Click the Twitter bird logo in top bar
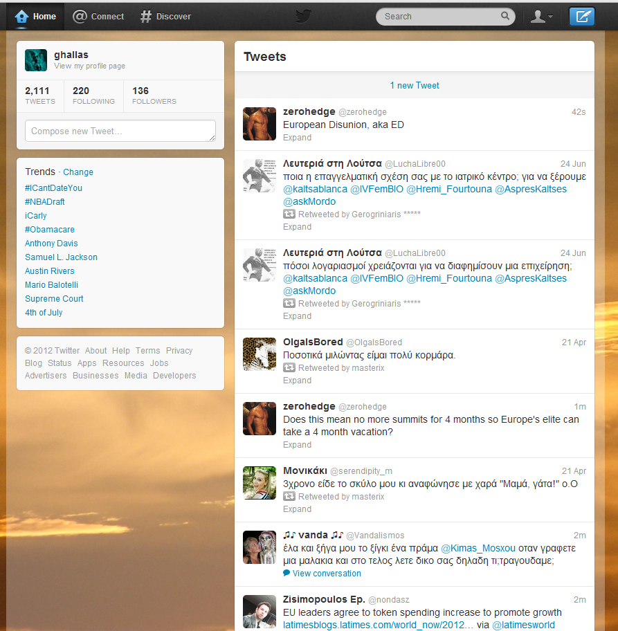Image resolution: width=618 pixels, height=631 pixels. pyautogui.click(x=304, y=17)
